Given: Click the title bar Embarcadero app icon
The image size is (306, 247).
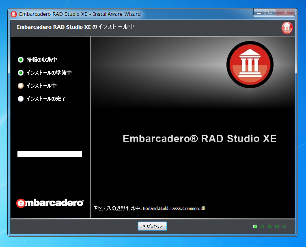Looking at the screenshot, I should click(x=14, y=14).
